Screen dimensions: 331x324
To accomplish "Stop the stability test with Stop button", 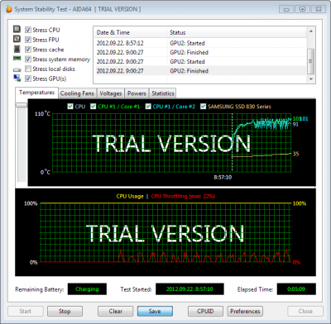I will [x=65, y=312].
